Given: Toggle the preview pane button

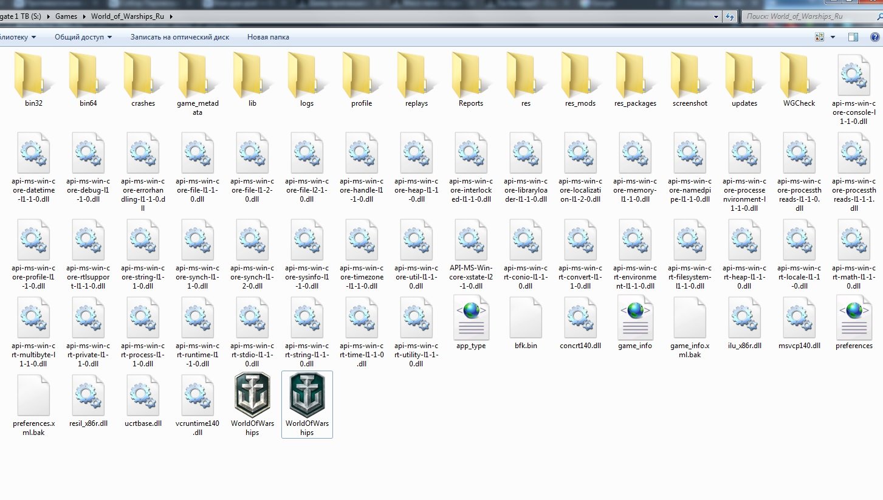Looking at the screenshot, I should click(x=853, y=37).
